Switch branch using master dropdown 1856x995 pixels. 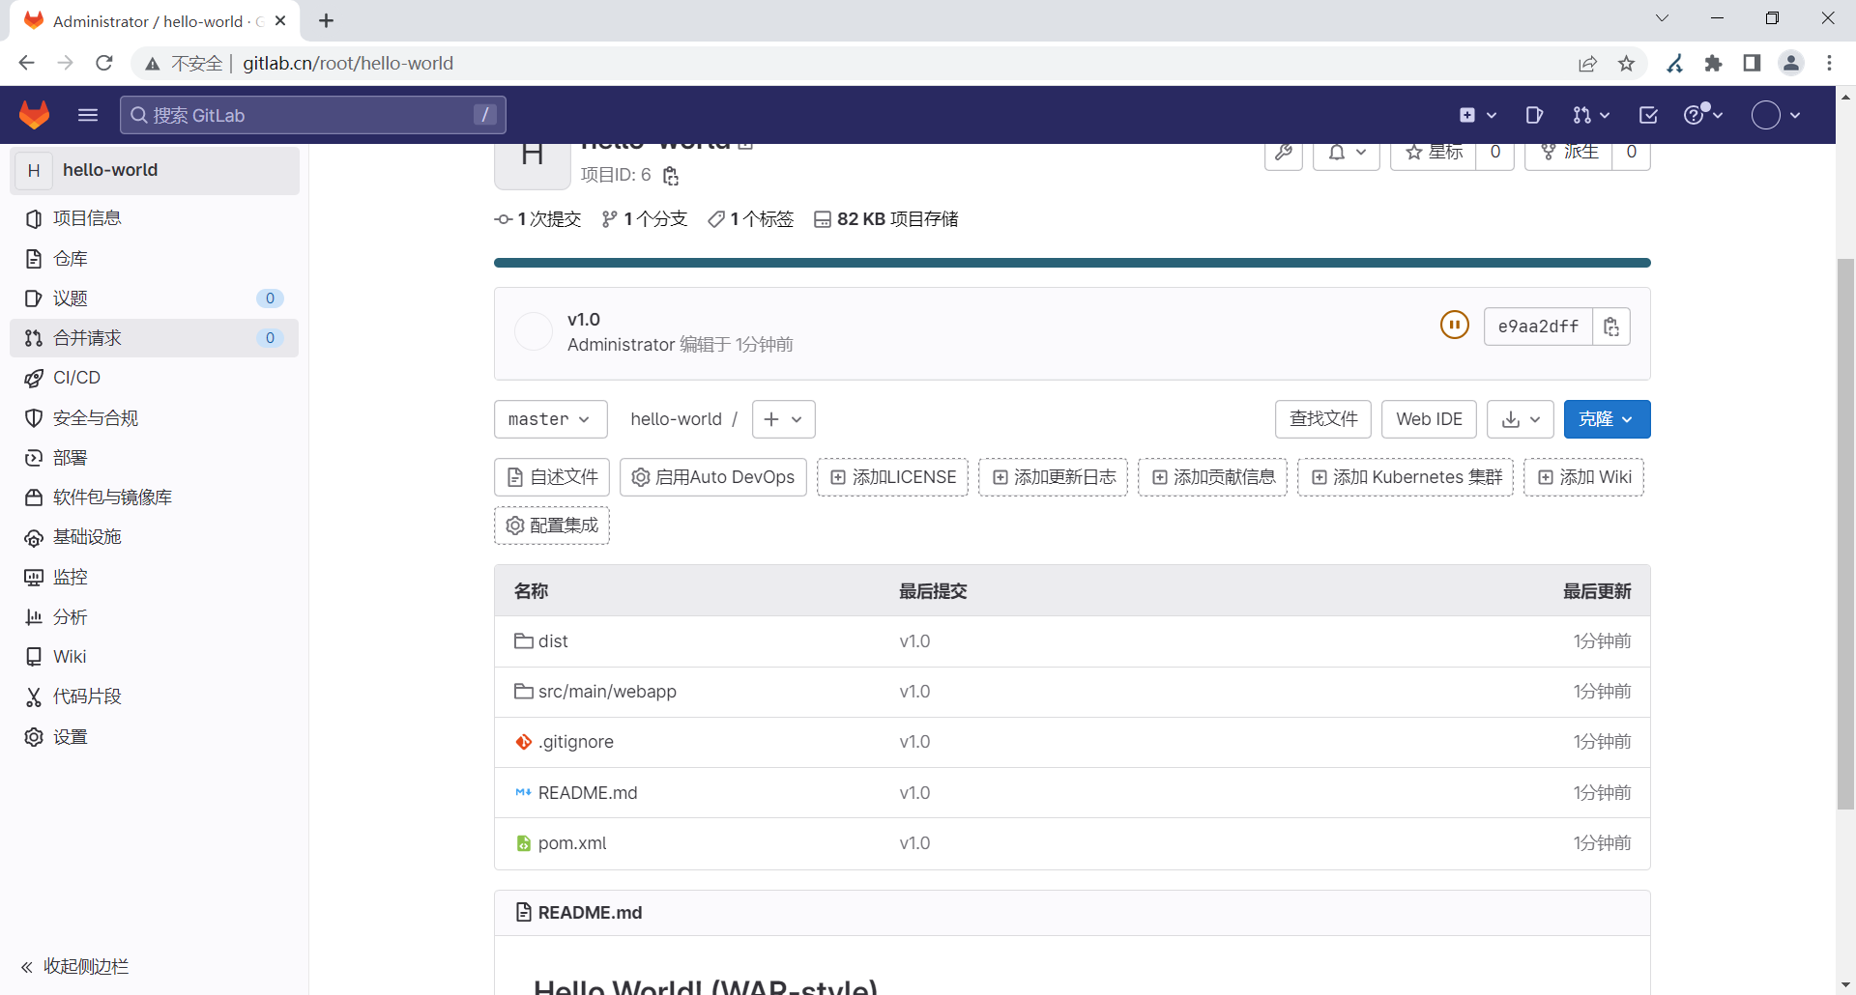pyautogui.click(x=551, y=419)
